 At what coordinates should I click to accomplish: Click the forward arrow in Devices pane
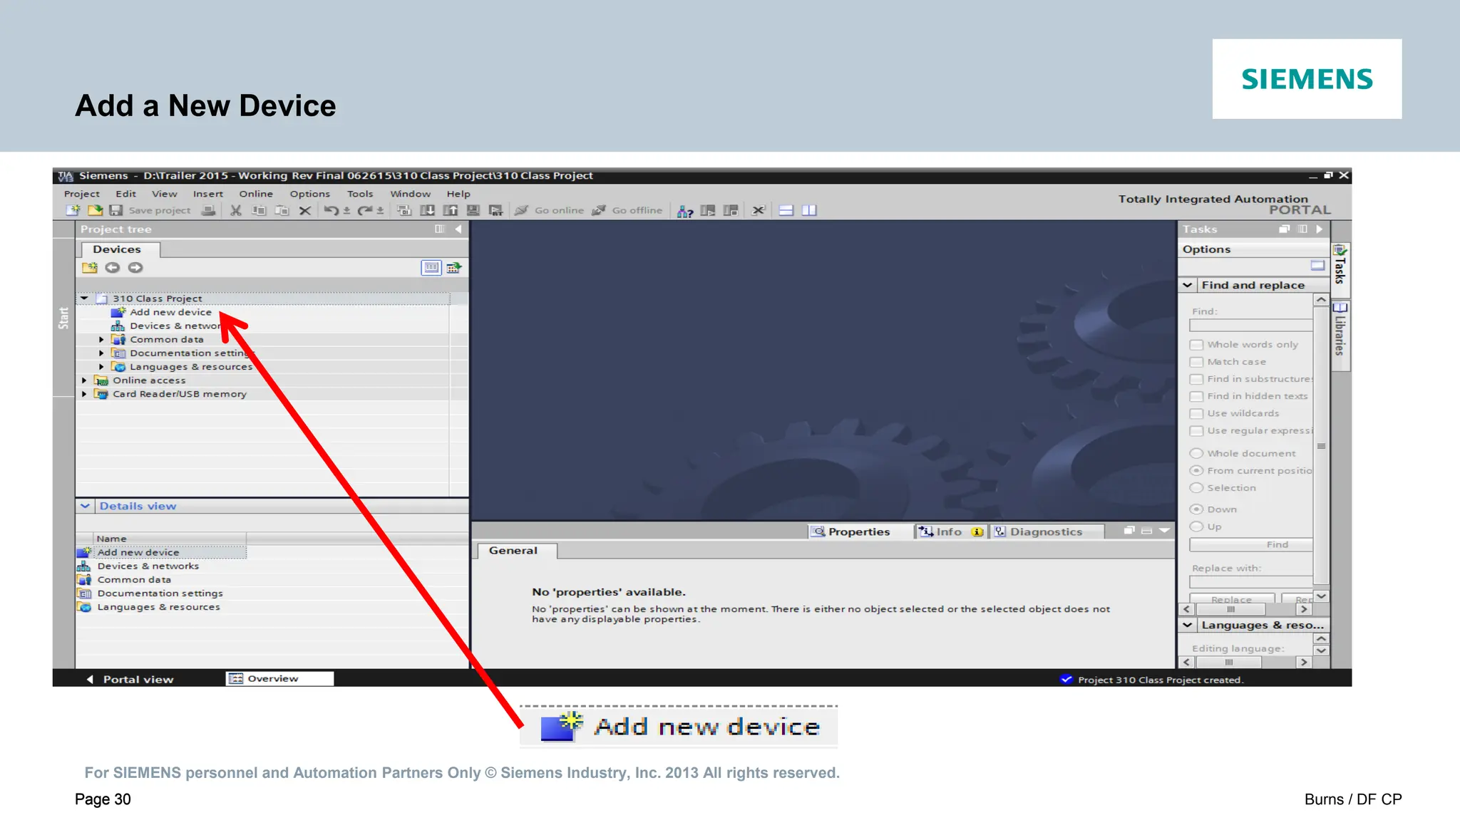tap(135, 268)
